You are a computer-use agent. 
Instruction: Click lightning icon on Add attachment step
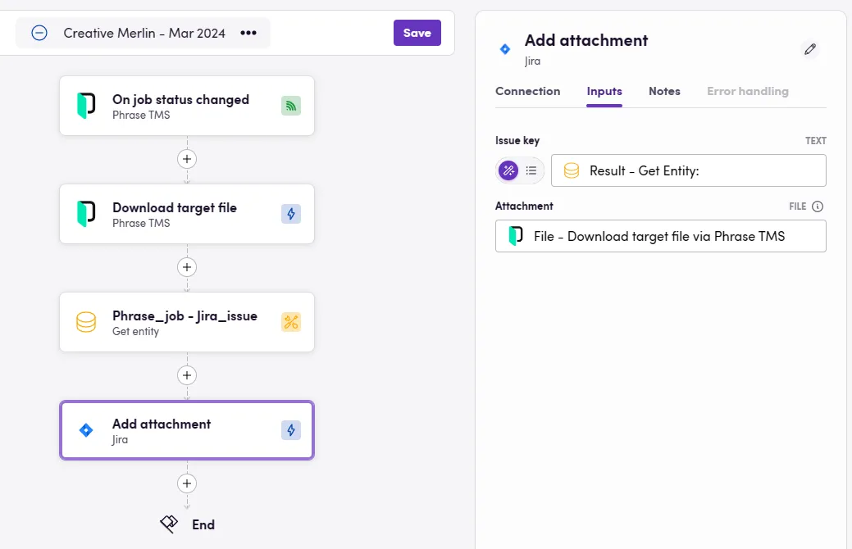[x=291, y=430]
